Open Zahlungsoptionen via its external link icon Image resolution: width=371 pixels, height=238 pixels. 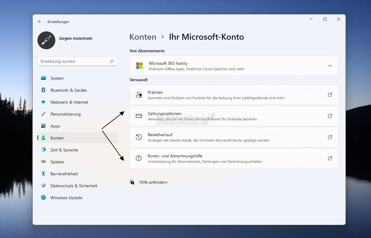coord(330,116)
